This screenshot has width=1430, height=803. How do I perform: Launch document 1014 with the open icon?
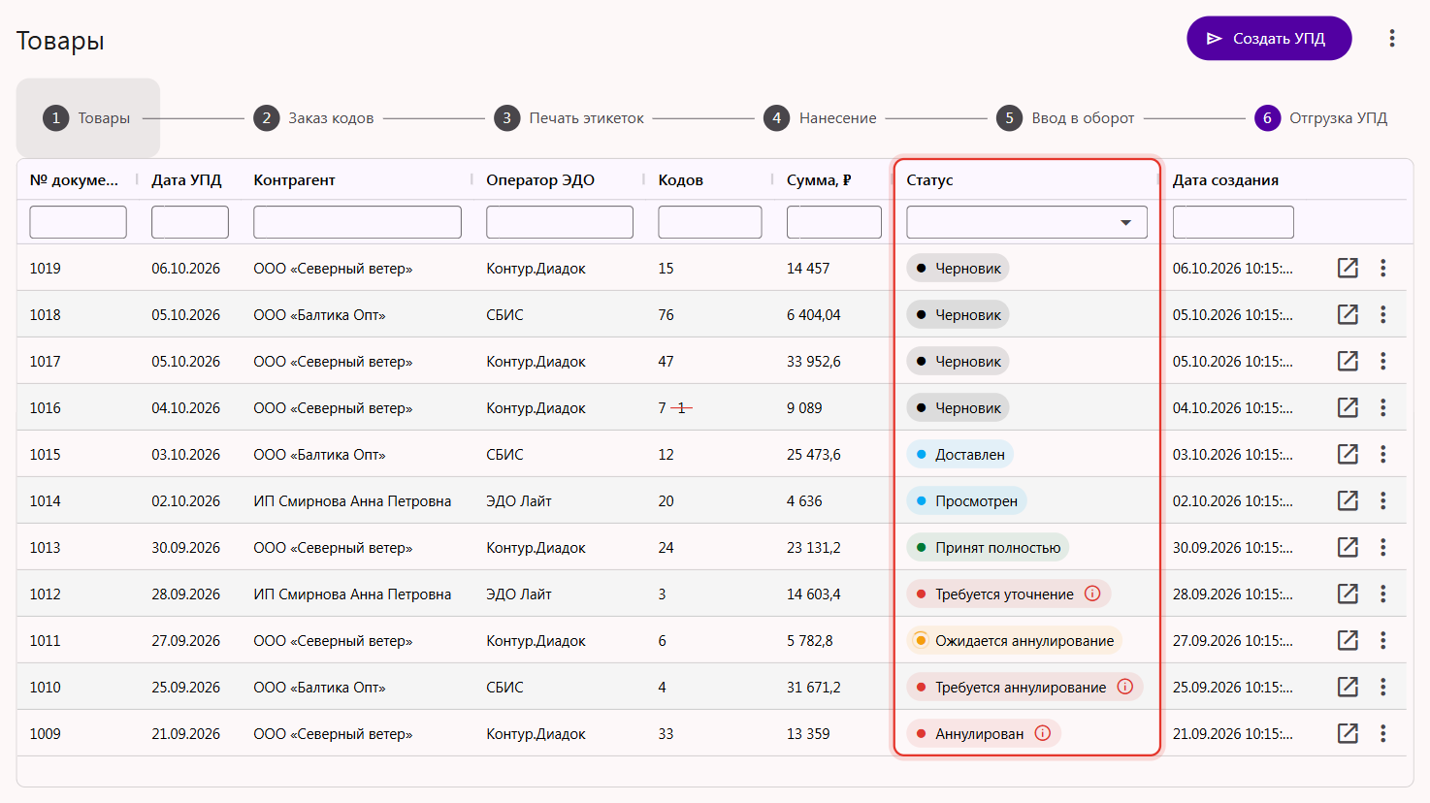(1348, 500)
